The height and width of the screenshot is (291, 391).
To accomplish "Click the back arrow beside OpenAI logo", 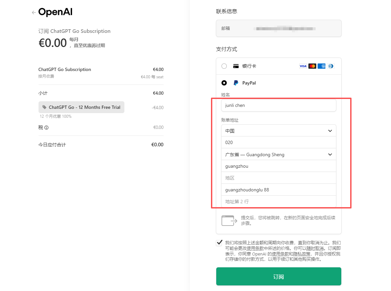I will [34, 12].
